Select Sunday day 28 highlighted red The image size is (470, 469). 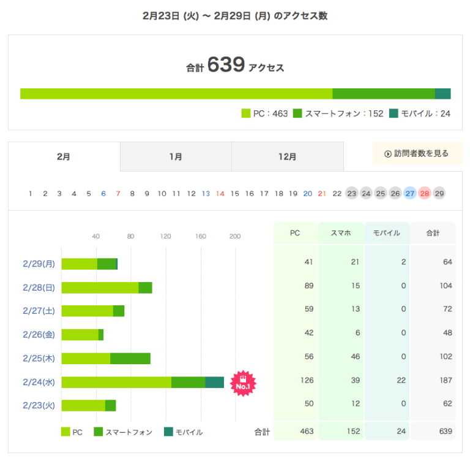click(x=425, y=193)
